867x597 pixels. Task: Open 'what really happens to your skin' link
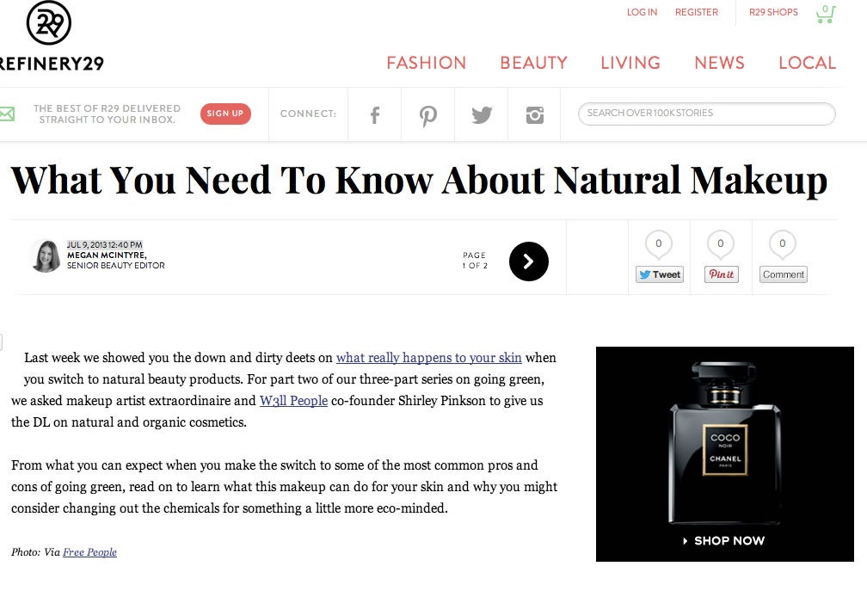coord(429,358)
